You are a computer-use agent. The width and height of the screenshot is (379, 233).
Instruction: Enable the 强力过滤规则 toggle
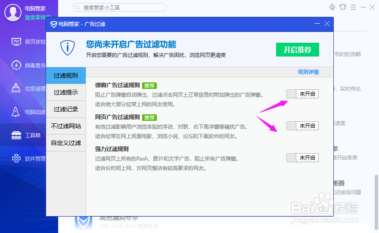[x=302, y=157]
